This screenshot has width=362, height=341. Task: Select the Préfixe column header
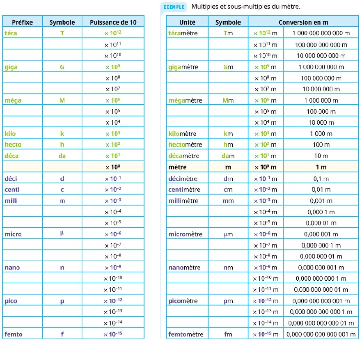point(23,22)
